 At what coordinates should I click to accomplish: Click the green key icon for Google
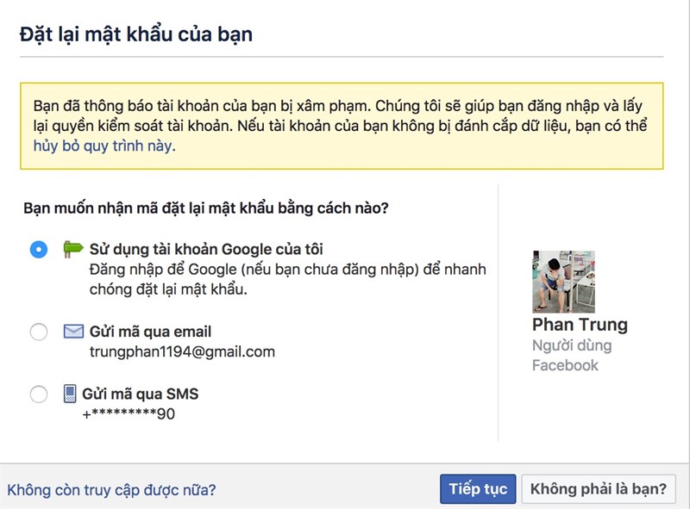pyautogui.click(x=72, y=250)
